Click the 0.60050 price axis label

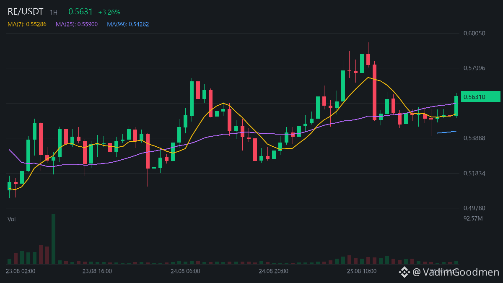pyautogui.click(x=474, y=33)
